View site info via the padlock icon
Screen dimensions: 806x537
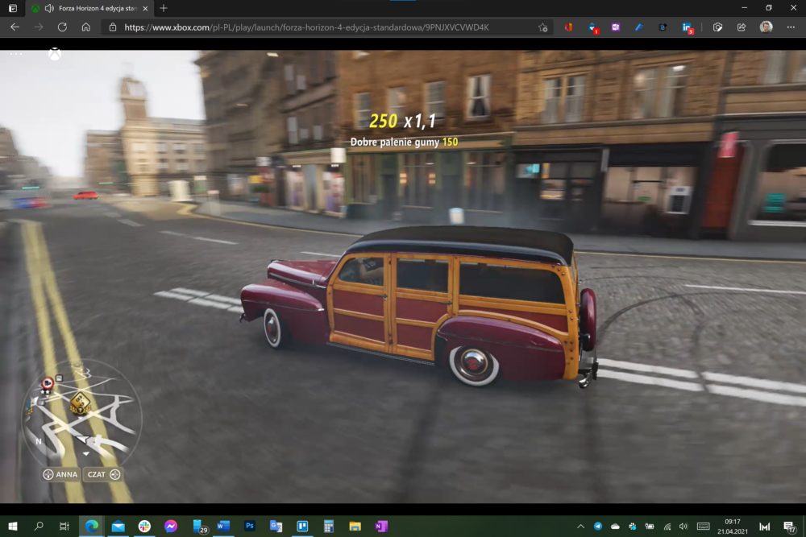pyautogui.click(x=113, y=27)
